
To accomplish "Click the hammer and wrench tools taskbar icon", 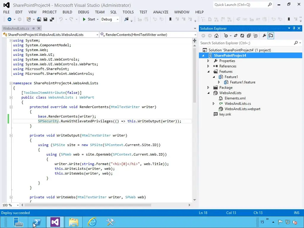I will click(x=110, y=222).
